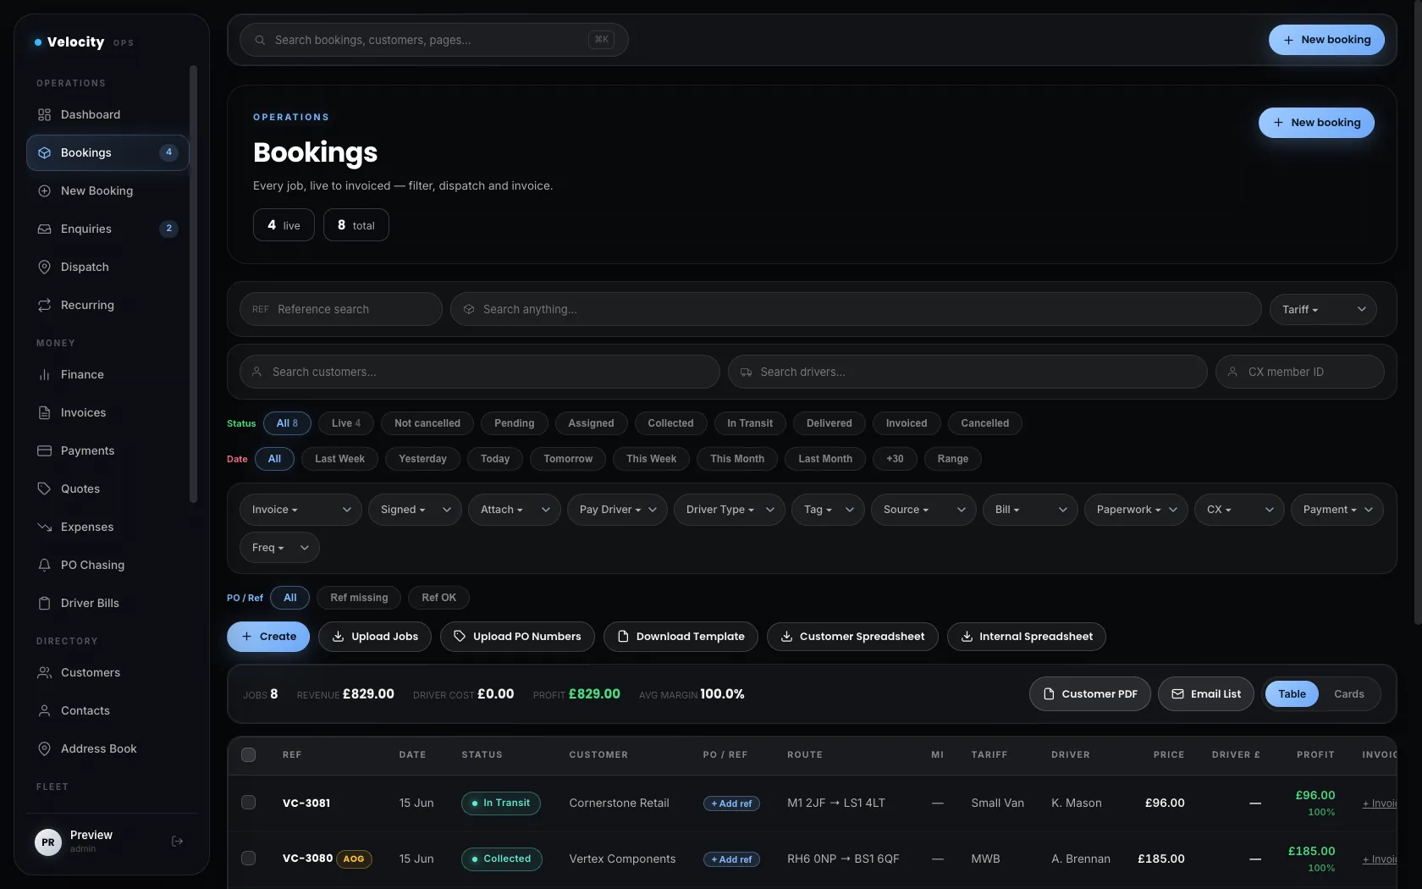
Task: Select the Not cancelled status filter
Action: click(427, 422)
